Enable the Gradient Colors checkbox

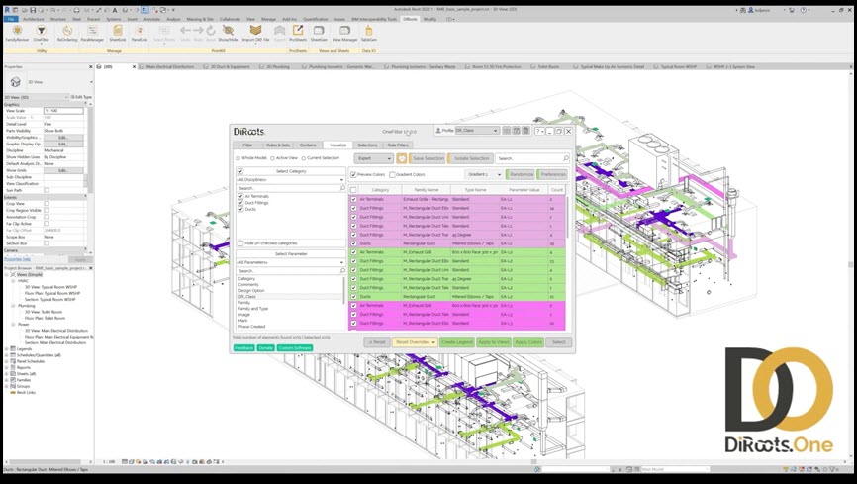(x=392, y=175)
